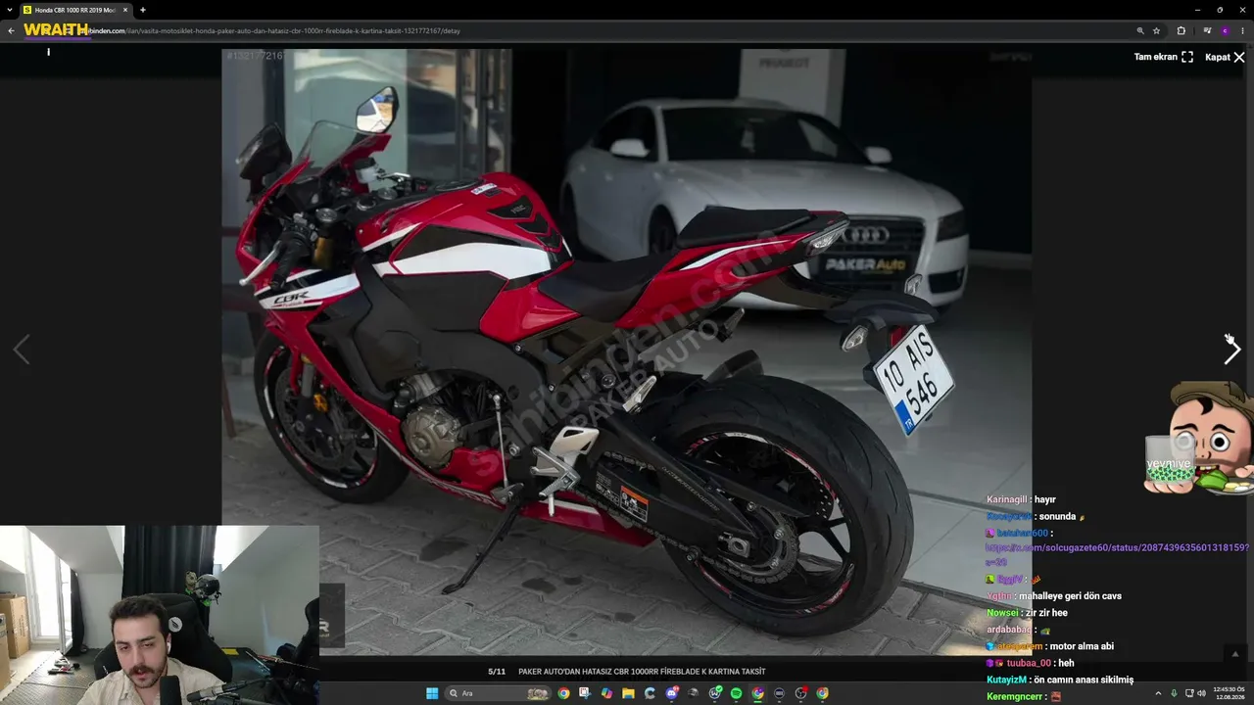Bookmark this page with the star icon
1254x705 pixels.
1157,30
